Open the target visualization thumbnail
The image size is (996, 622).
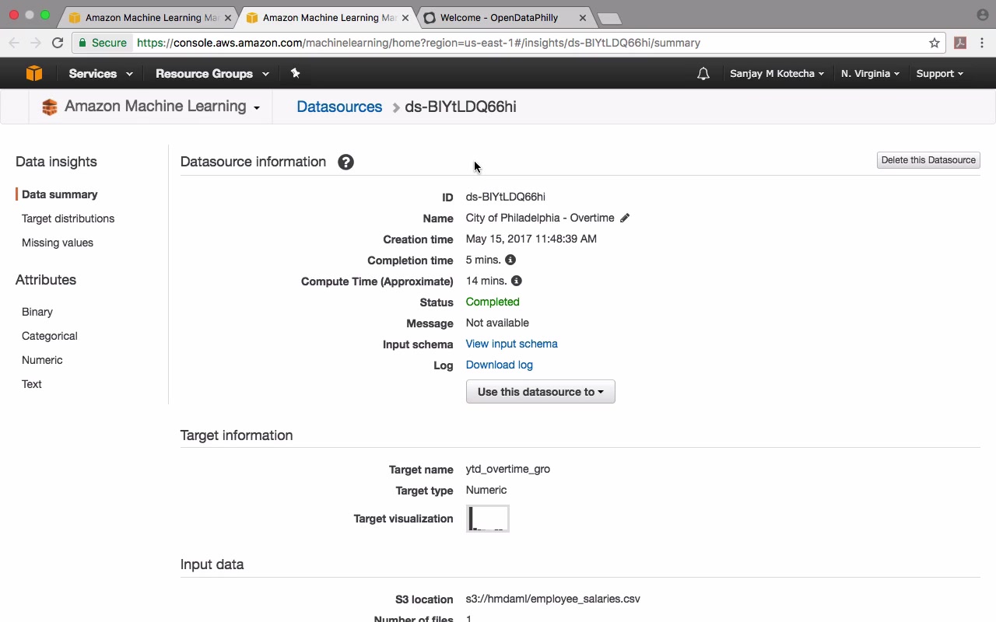pos(488,519)
